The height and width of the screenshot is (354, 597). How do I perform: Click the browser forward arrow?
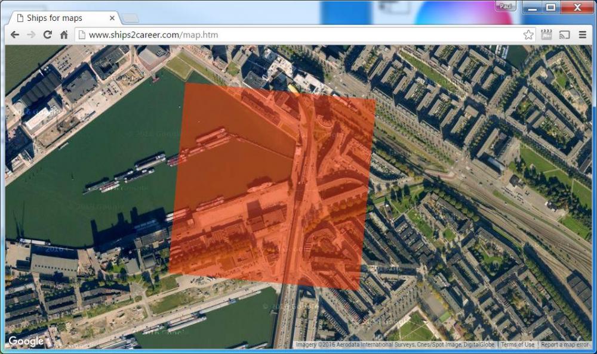[31, 35]
